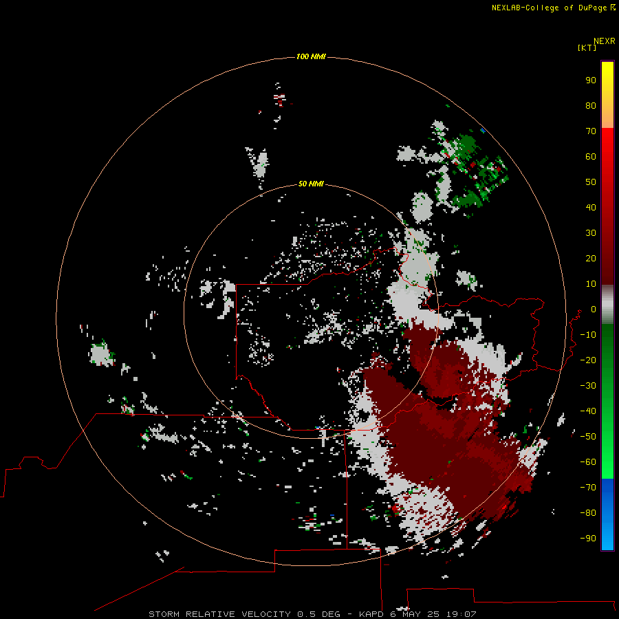This screenshot has width=619, height=619.
Task: Click the -60 value on the velocity scale
Action: point(588,462)
